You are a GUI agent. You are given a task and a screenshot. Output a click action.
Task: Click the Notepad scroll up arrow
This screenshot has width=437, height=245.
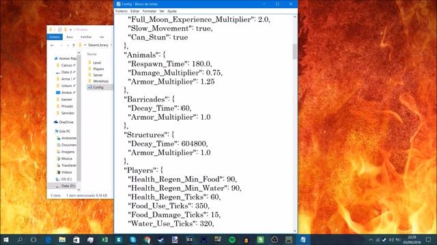(294, 17)
